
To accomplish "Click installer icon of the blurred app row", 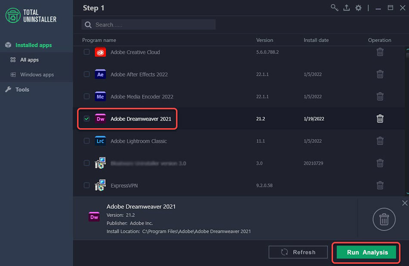I will [x=100, y=163].
